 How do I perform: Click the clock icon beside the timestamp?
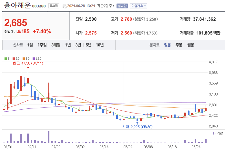pyautogui.click(x=64, y=6)
